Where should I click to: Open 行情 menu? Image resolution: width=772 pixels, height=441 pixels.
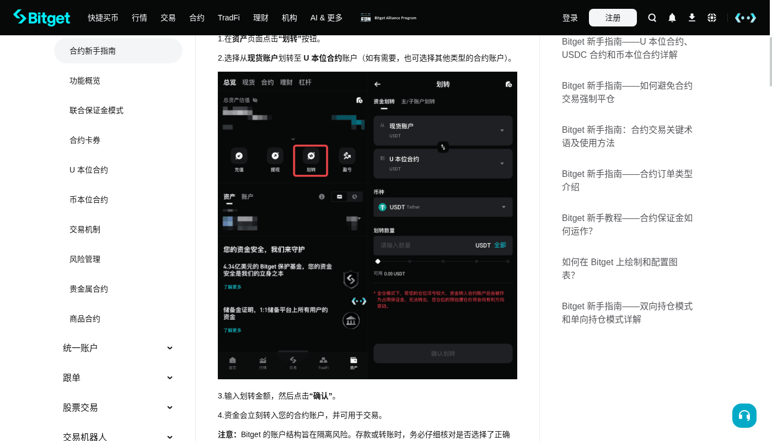pyautogui.click(x=140, y=18)
